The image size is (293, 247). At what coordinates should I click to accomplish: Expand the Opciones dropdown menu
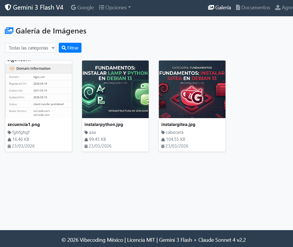pos(115,8)
